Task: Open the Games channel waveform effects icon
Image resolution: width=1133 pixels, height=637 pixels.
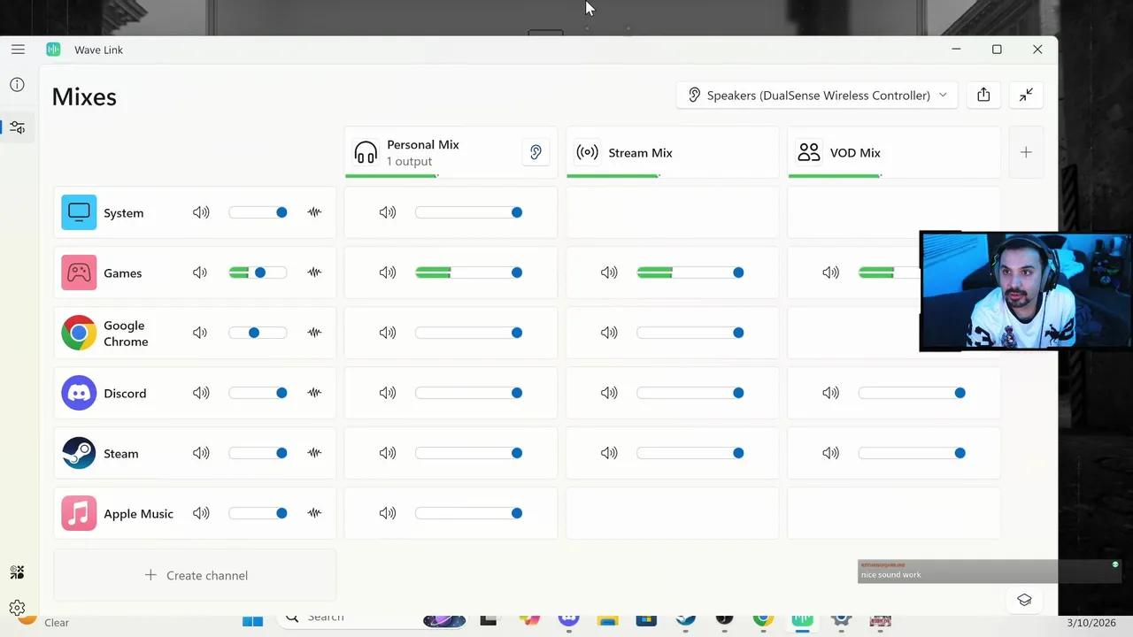Action: tap(314, 272)
